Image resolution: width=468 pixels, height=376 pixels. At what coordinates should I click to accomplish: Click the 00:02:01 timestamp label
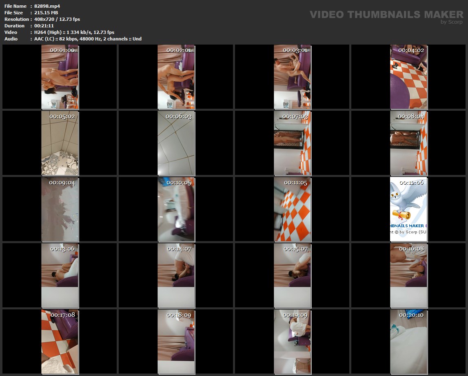(x=179, y=50)
